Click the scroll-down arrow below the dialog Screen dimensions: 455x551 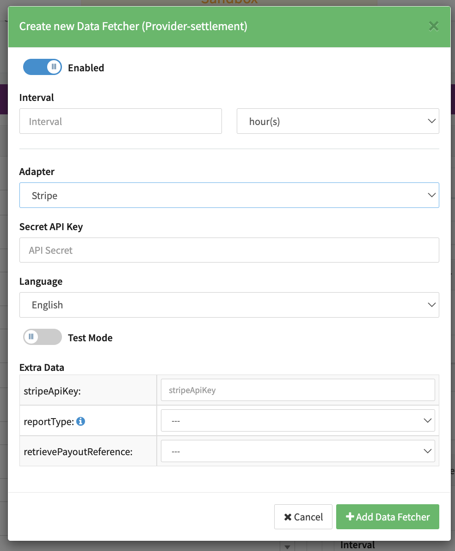click(287, 547)
